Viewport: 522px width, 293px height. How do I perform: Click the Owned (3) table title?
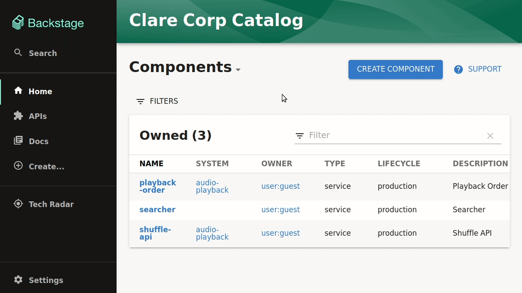175,135
